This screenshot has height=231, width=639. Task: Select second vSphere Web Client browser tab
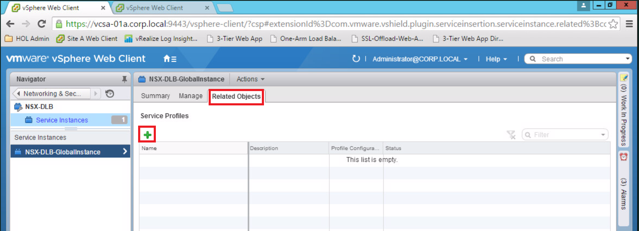click(x=162, y=8)
